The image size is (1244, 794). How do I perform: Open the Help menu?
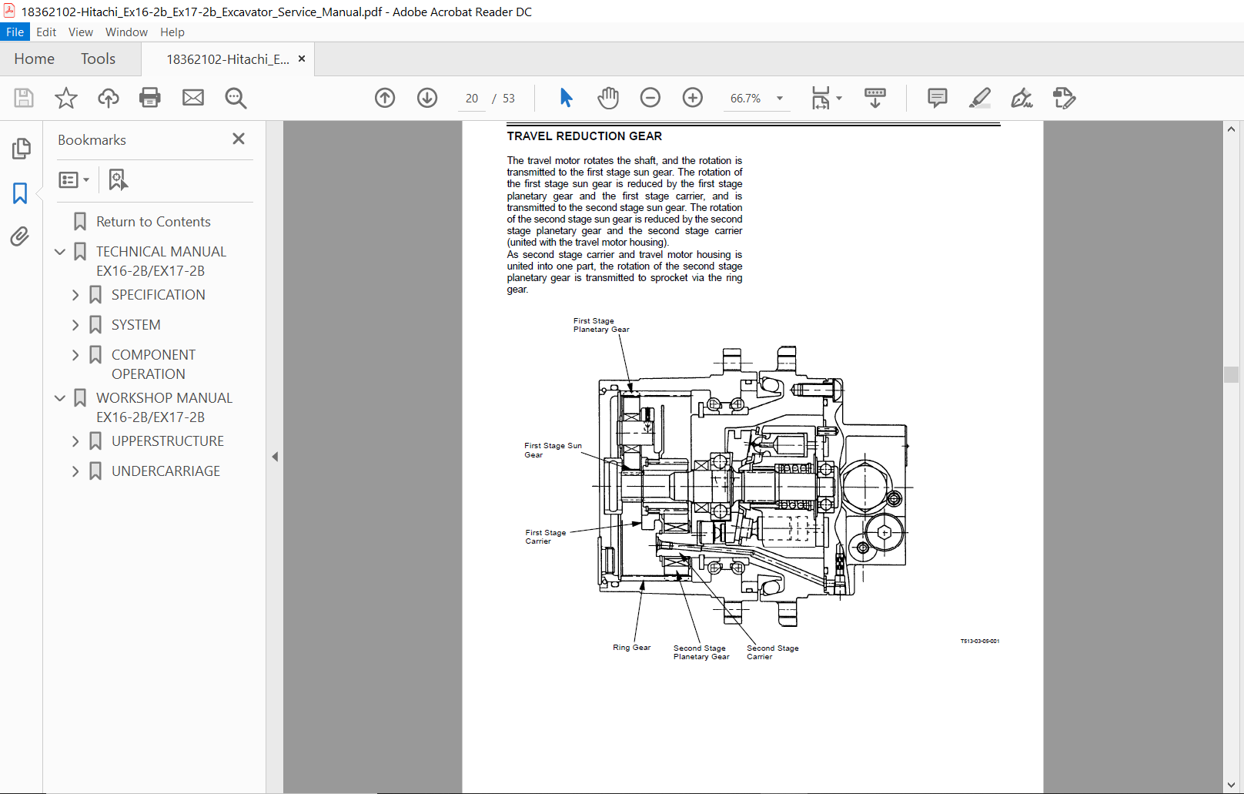pos(172,32)
